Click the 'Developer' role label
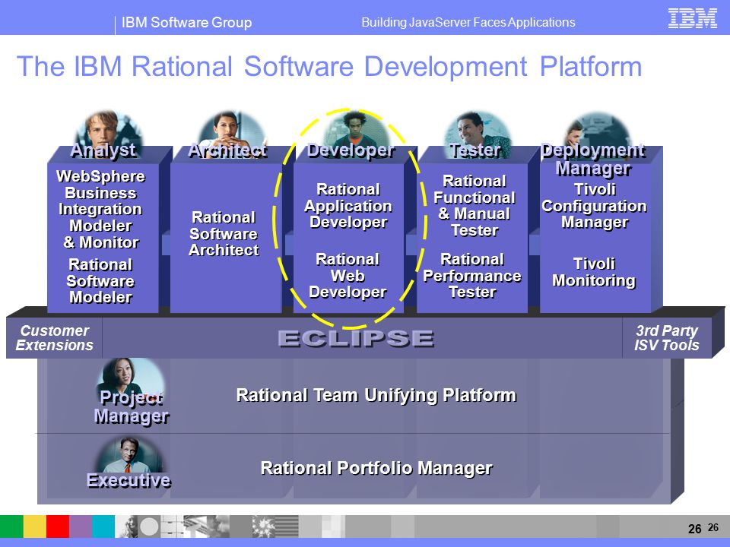The height and width of the screenshot is (547, 730). click(351, 150)
